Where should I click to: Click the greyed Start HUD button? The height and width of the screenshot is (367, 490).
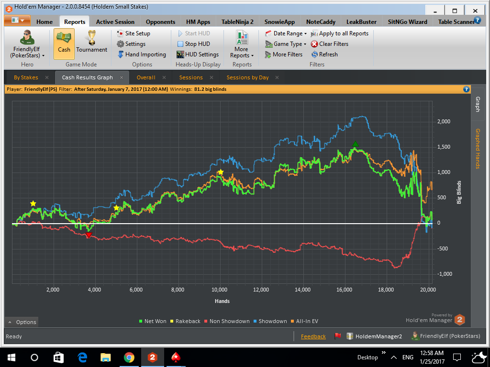[194, 33]
